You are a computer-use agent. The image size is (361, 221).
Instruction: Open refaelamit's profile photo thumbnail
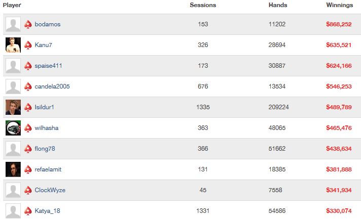[x=13, y=169]
